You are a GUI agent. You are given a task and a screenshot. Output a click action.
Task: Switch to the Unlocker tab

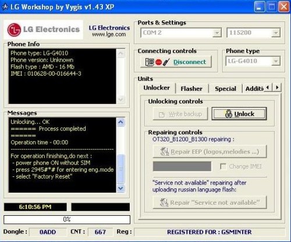[x=157, y=88]
